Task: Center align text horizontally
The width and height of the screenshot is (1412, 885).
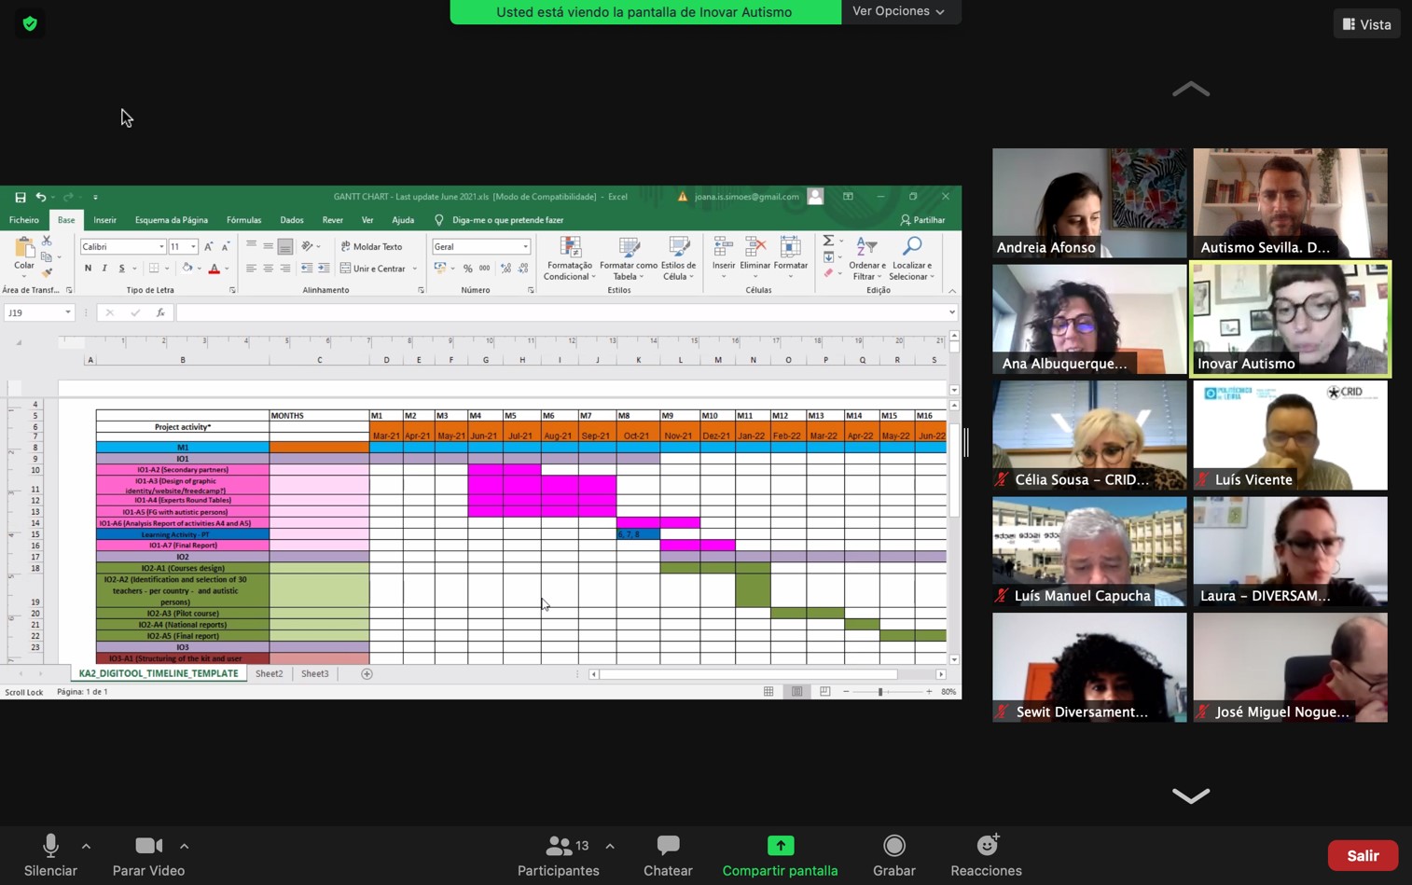Action: tap(268, 269)
